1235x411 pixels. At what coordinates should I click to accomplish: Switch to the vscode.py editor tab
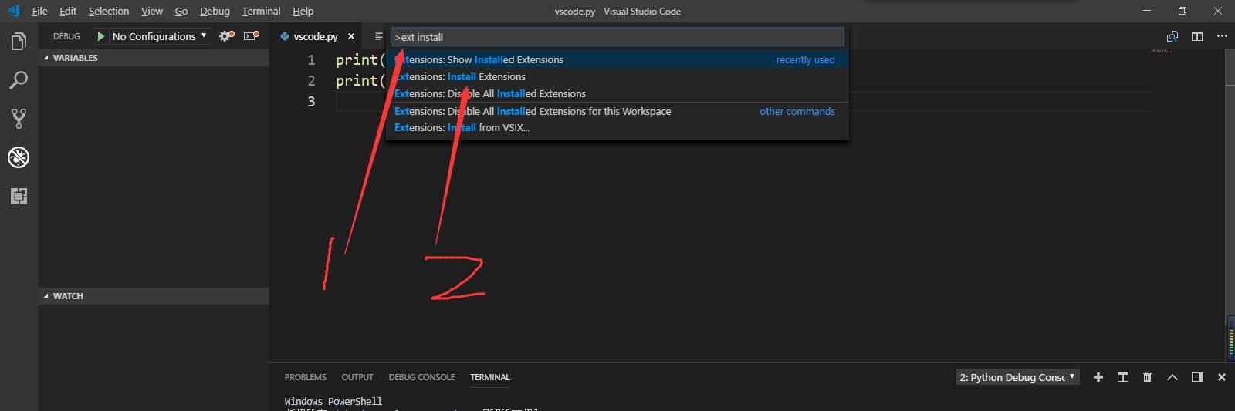(316, 36)
